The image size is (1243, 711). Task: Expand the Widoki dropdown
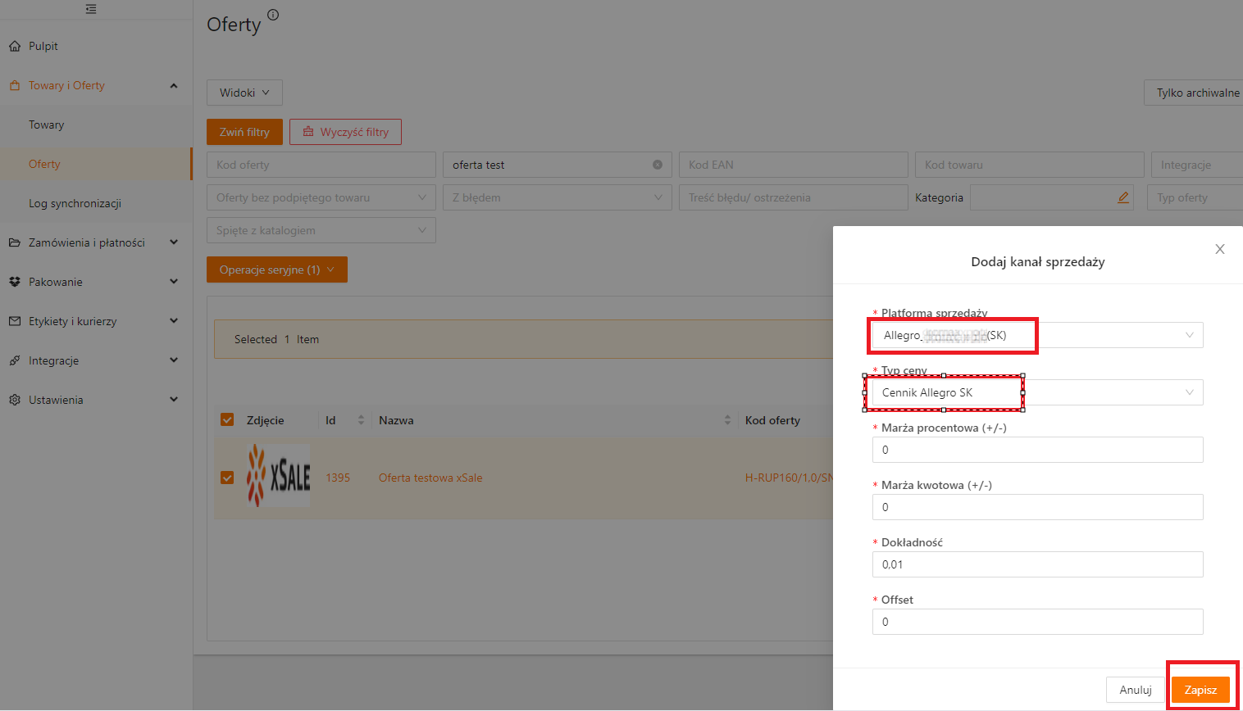[x=244, y=93]
